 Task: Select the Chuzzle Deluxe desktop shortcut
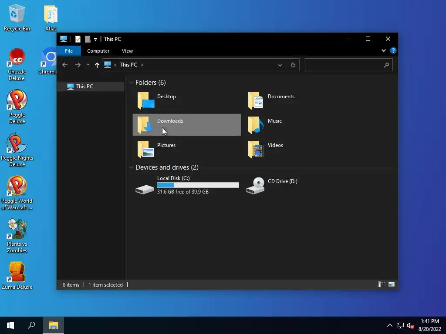click(x=17, y=64)
